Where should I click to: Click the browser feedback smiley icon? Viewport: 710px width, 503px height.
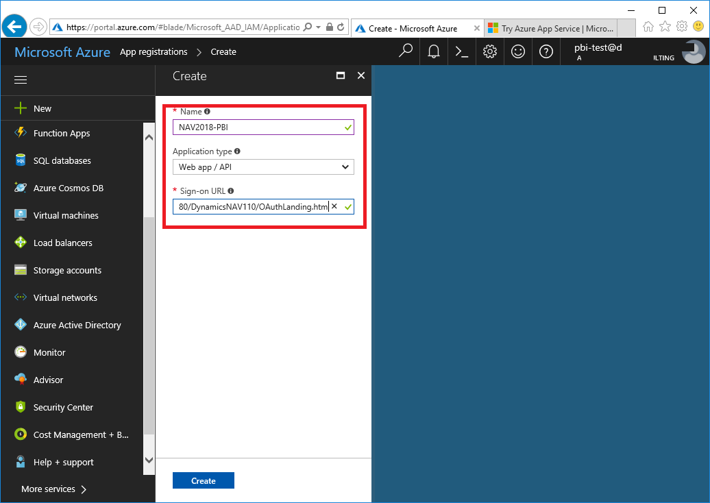coord(698,26)
